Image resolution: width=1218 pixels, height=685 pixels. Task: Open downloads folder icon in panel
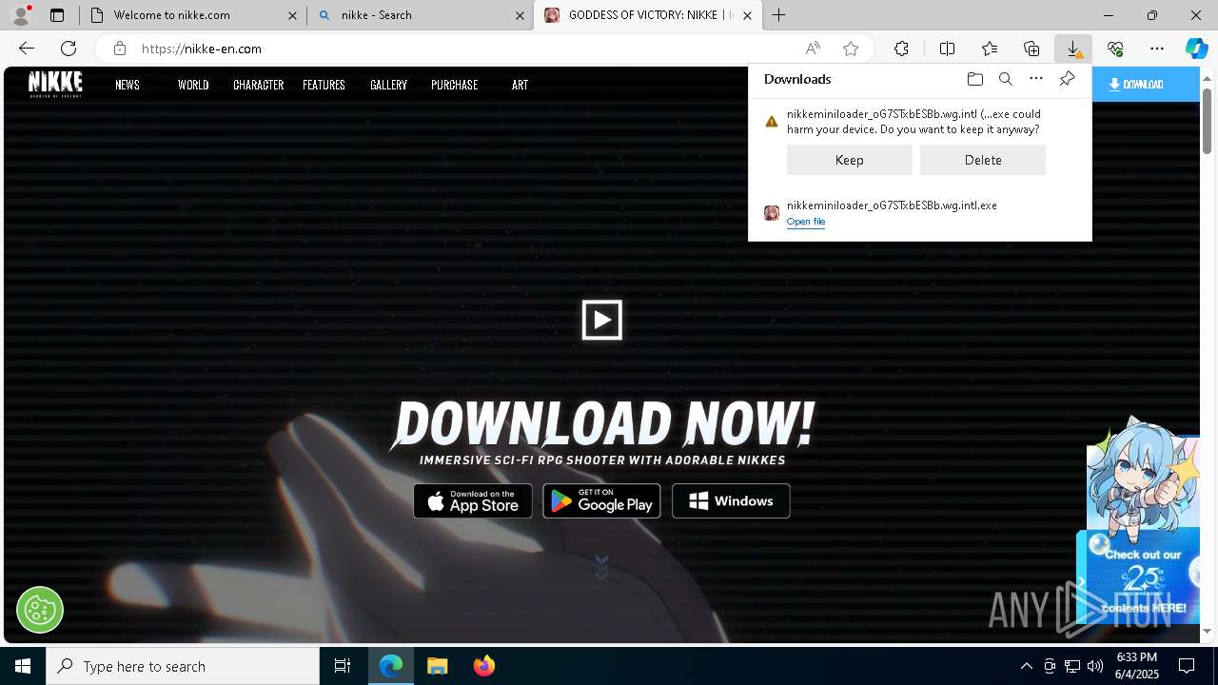coord(974,79)
